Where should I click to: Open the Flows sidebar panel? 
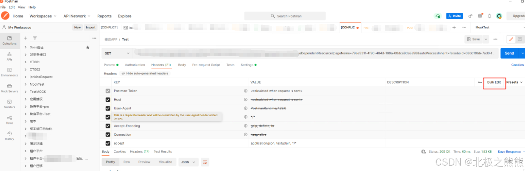(x=9, y=120)
